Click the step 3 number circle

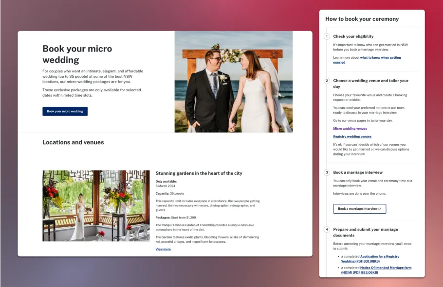327,172
